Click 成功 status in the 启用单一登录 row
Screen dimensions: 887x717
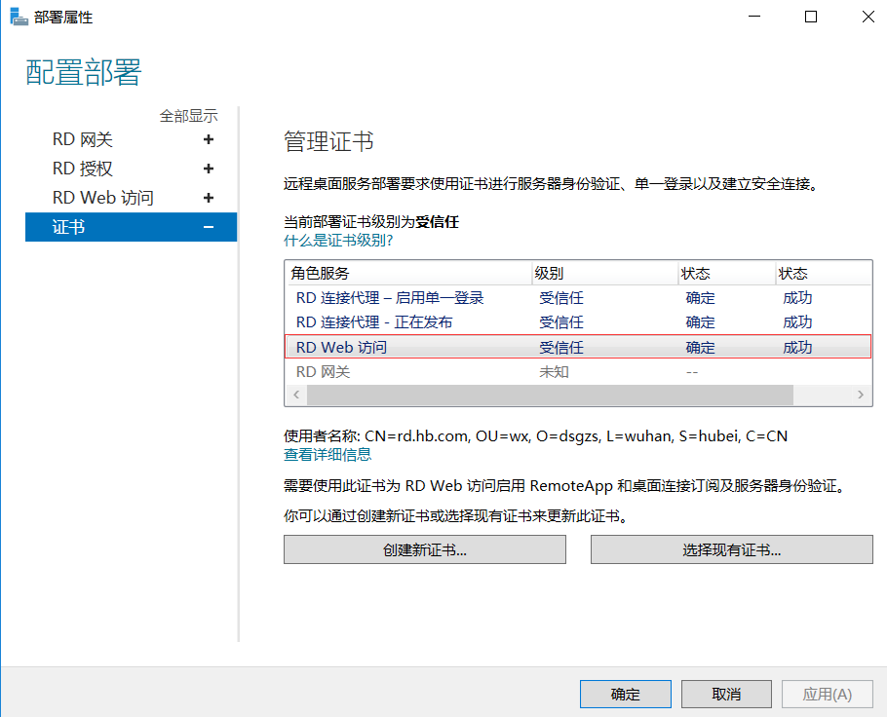pos(797,298)
